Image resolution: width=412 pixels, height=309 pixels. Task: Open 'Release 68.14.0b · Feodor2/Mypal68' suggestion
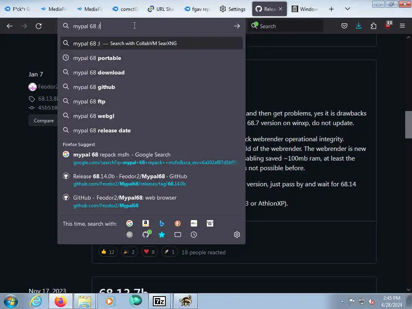coord(151,180)
